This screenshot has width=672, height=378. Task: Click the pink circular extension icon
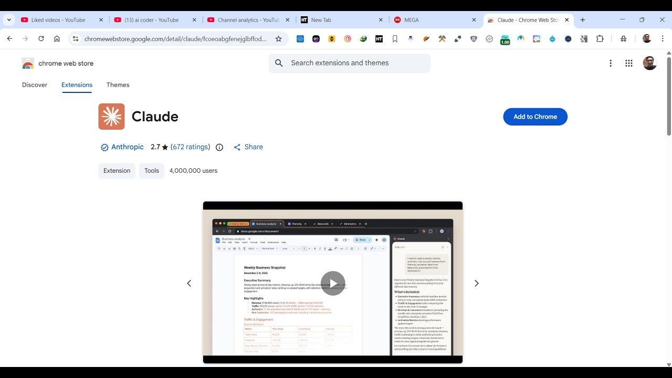pos(348,39)
